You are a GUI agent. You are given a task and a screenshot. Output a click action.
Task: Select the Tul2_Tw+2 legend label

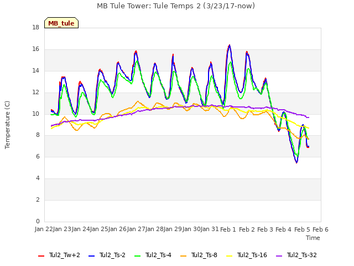click(x=65, y=255)
